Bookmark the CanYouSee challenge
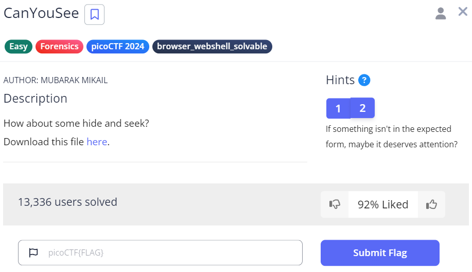 click(x=94, y=14)
